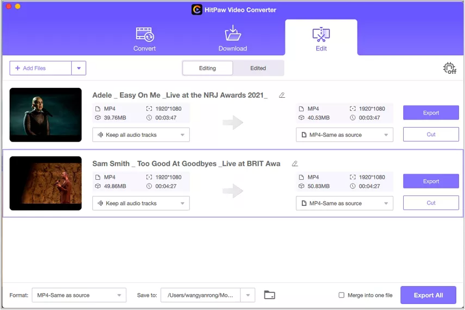Click the Sam Smith Too Good At Goodbyes title
Viewport: 465px width, 310px height.
pos(186,164)
